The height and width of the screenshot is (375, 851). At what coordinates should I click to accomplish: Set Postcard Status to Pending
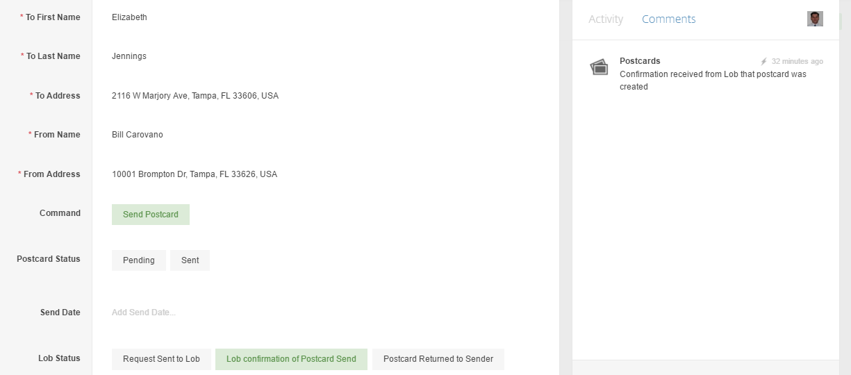point(139,260)
